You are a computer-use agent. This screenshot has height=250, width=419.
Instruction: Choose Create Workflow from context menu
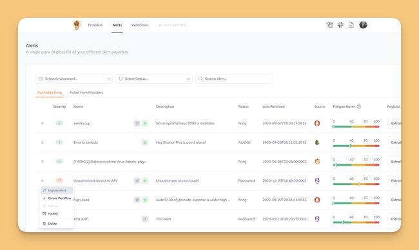coord(57,198)
